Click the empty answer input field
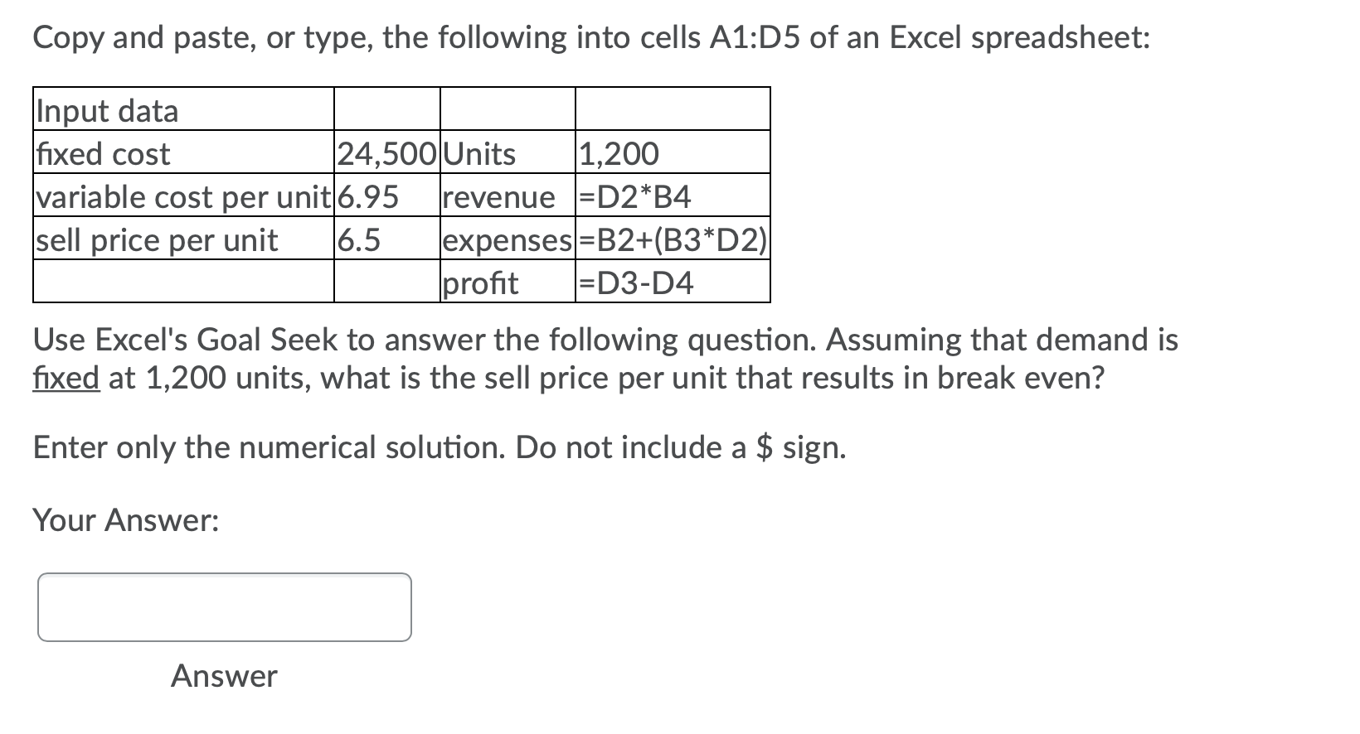 click(x=224, y=607)
